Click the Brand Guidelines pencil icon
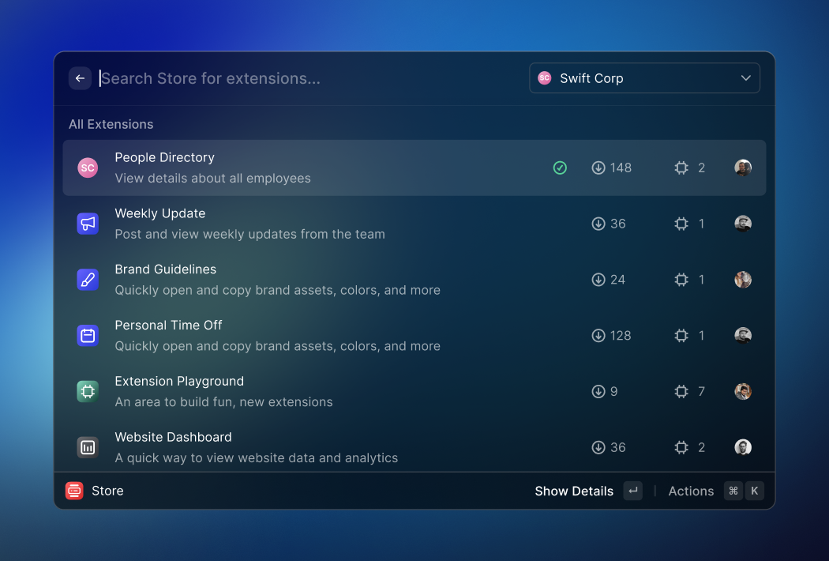The image size is (829, 561). coord(87,280)
